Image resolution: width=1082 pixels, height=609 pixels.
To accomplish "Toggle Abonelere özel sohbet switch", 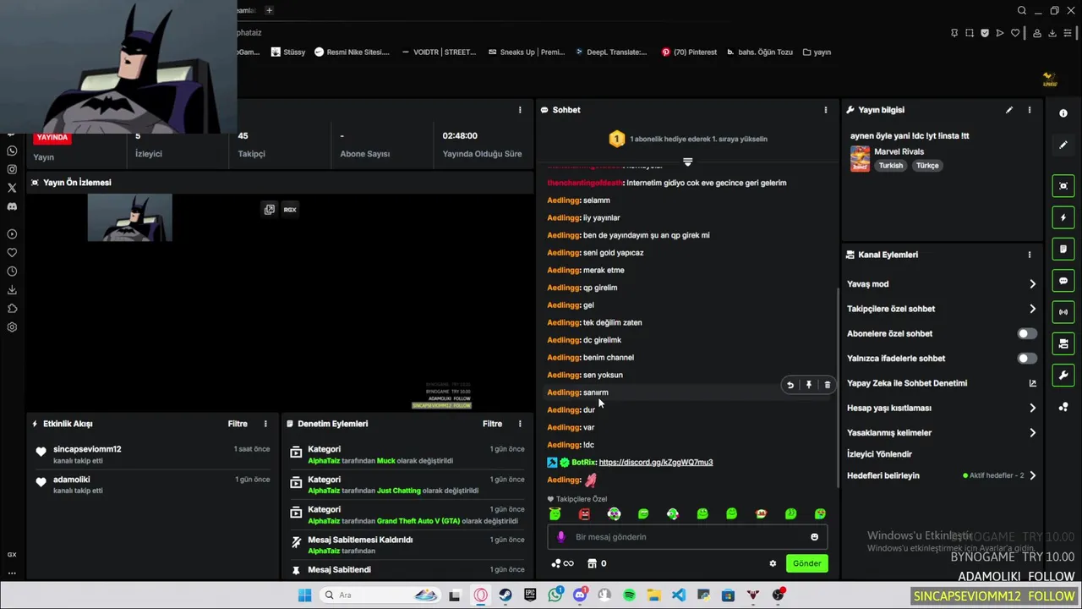I will coord(1027,334).
